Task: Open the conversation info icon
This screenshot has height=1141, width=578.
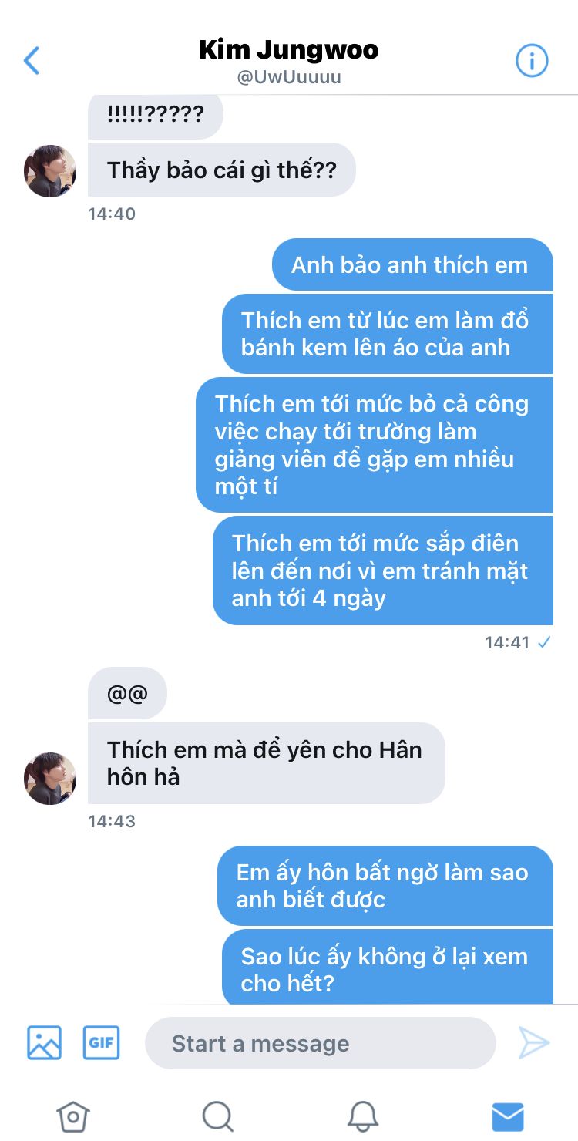Action: (x=532, y=60)
